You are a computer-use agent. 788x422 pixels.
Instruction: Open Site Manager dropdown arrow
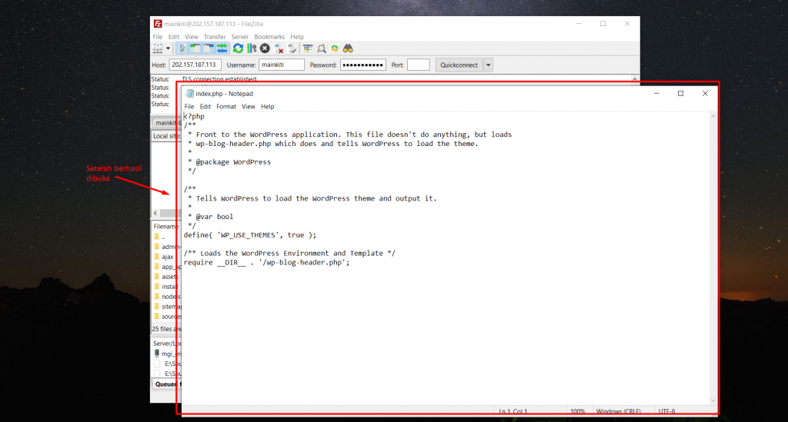click(x=168, y=48)
